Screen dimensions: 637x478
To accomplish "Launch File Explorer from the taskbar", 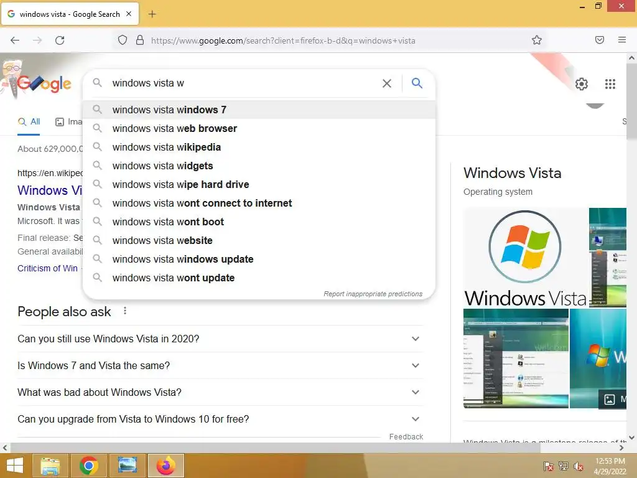I will (50, 466).
